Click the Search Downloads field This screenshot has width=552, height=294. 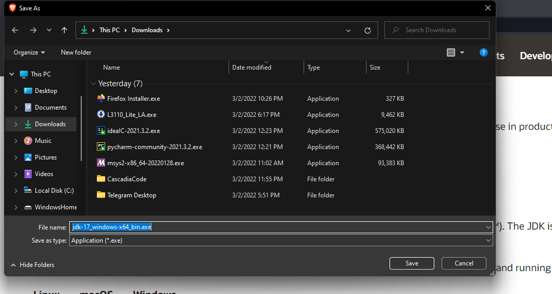coord(436,30)
